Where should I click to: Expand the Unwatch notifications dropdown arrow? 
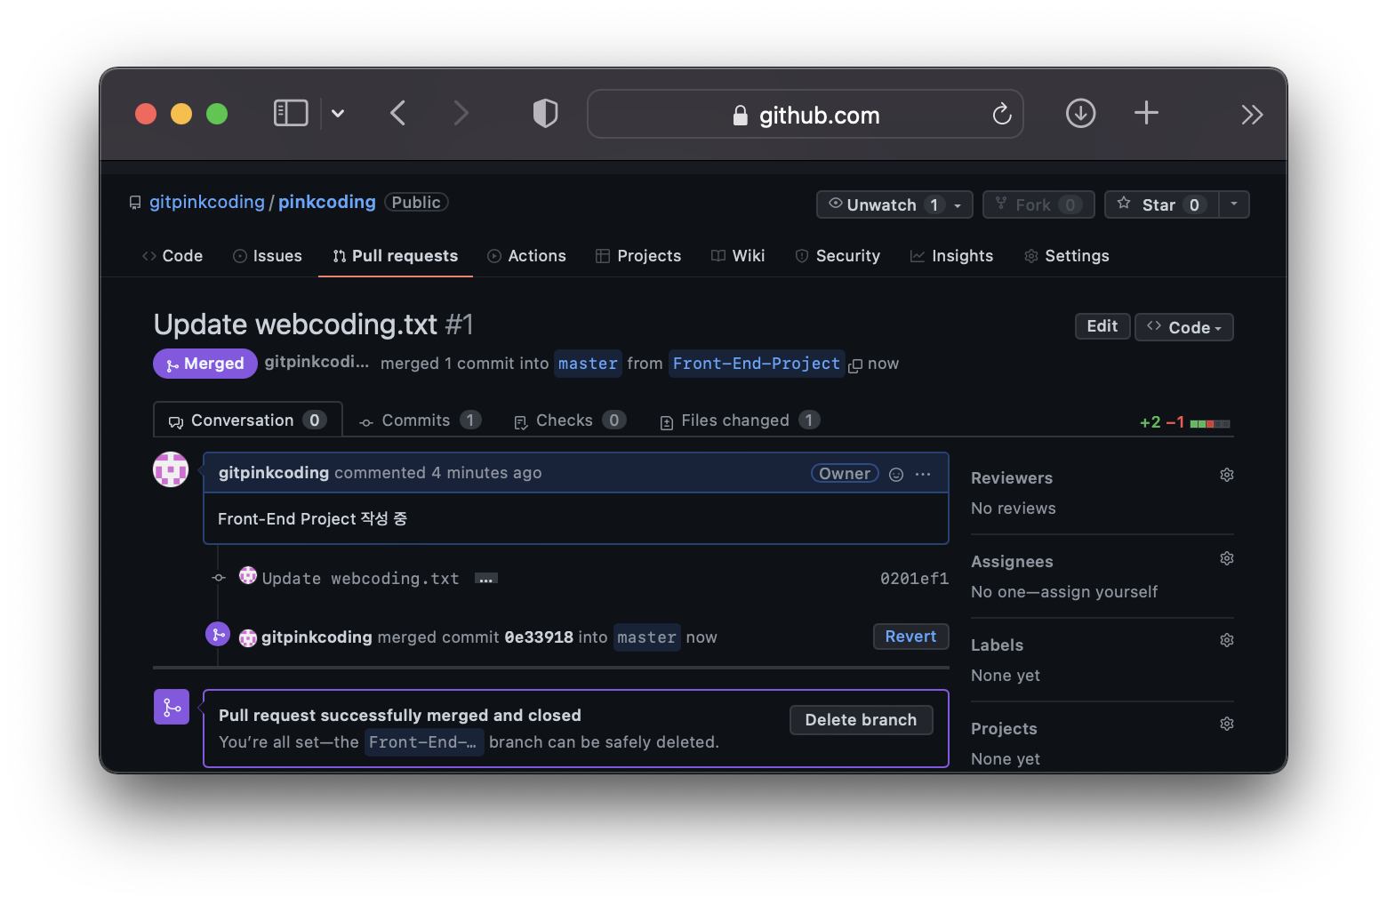click(x=958, y=205)
